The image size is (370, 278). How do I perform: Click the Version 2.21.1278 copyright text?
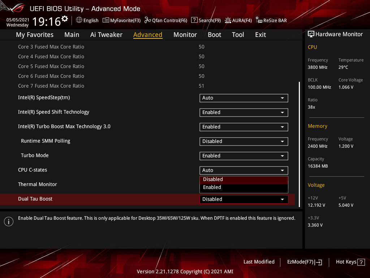click(185, 271)
